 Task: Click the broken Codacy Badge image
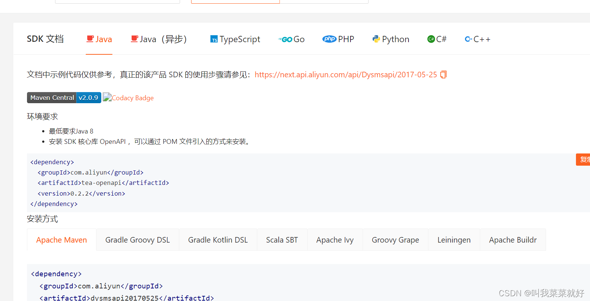tap(107, 97)
